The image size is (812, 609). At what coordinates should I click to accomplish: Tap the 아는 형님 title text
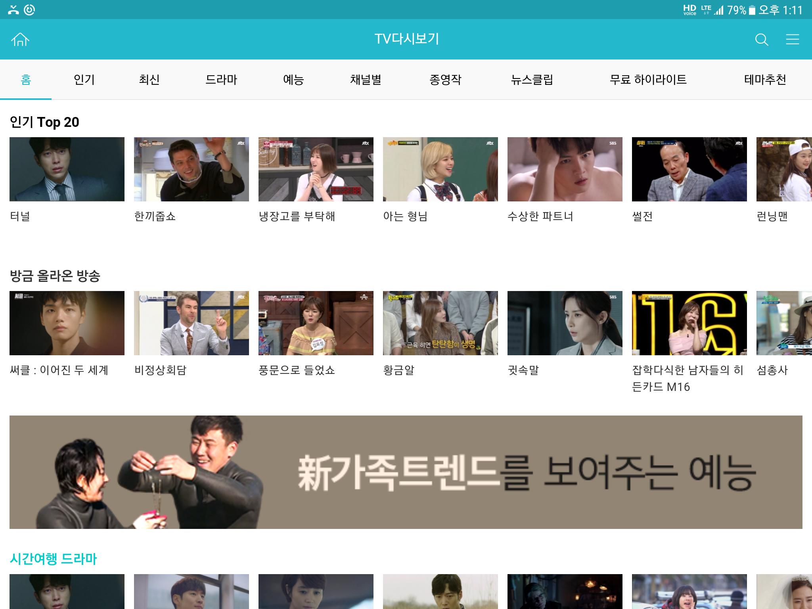point(405,216)
